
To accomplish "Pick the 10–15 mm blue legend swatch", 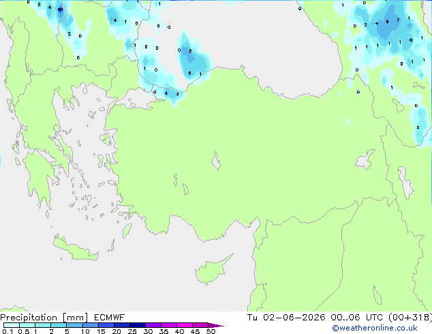I will (x=90, y=325).
